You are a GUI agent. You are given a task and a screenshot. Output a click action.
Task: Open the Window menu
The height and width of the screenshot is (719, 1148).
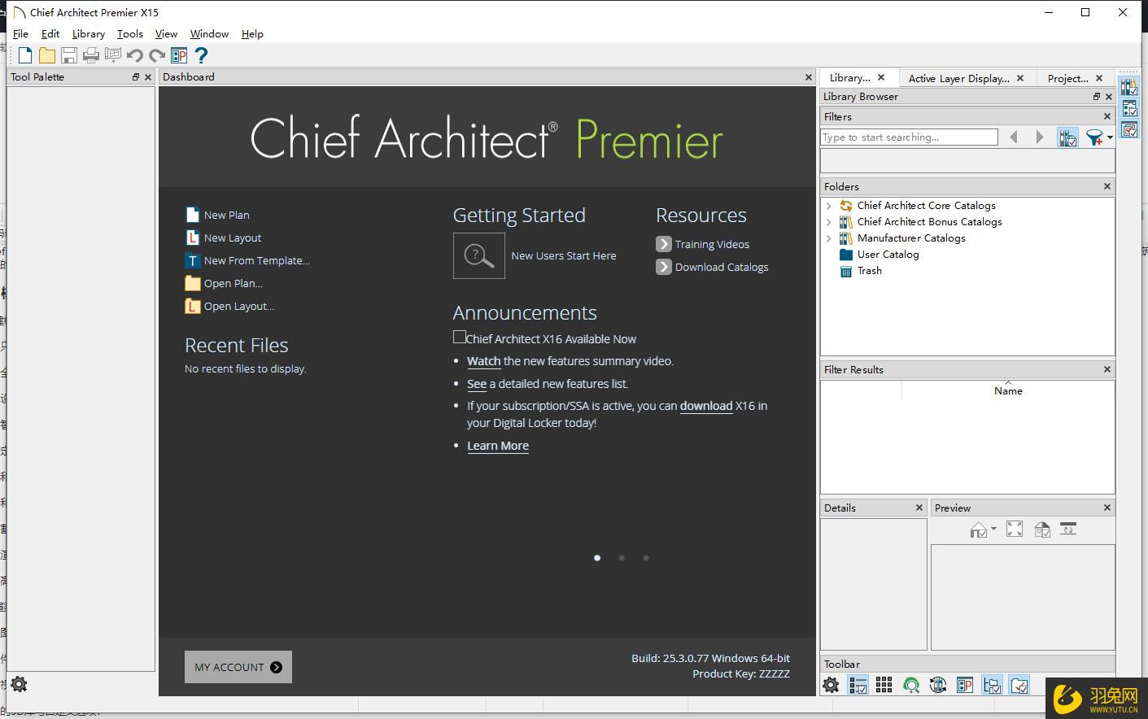(x=209, y=34)
